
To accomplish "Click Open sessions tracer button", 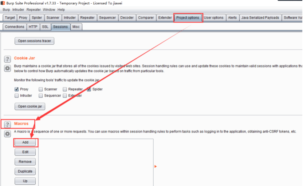I will [x=34, y=41].
